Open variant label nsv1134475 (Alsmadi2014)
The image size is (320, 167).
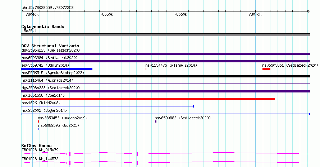tap(171, 65)
